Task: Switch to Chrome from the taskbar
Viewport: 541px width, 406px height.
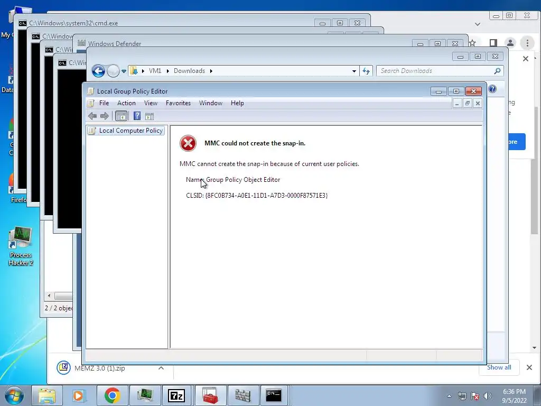Action: coord(112,396)
